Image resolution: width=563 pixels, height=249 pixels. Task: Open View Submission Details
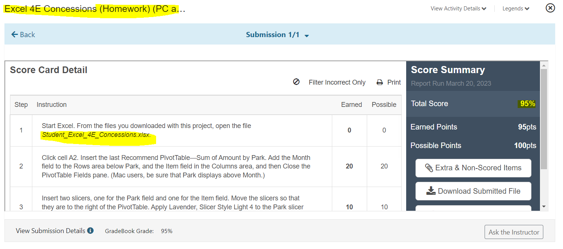click(x=51, y=231)
